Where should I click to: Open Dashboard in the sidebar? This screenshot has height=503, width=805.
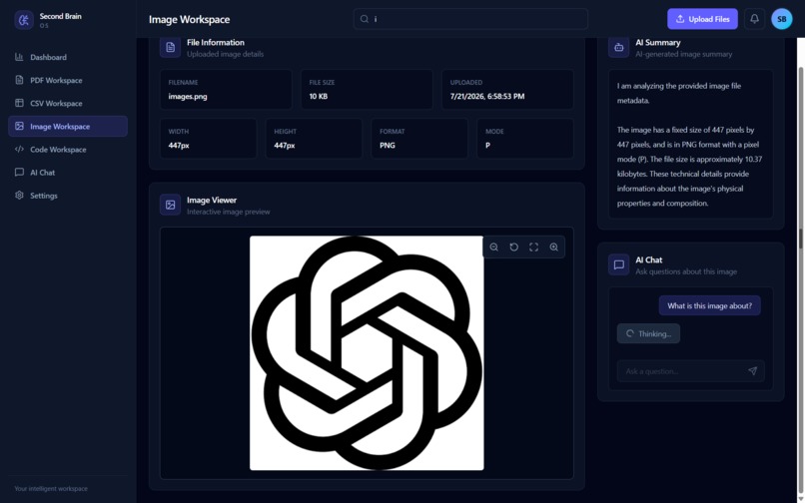pyautogui.click(x=68, y=57)
